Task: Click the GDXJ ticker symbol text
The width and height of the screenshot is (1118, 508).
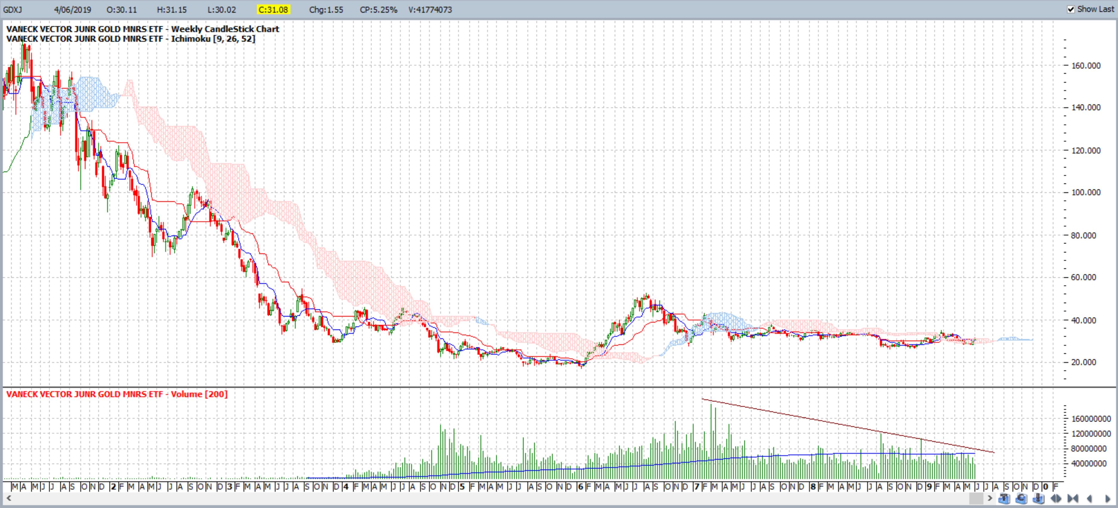Action: coord(13,10)
